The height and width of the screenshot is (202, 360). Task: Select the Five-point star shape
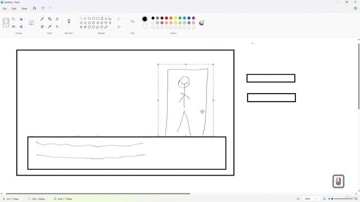(x=81, y=27)
